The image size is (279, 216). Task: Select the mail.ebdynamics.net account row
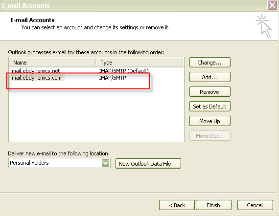(x=96, y=71)
